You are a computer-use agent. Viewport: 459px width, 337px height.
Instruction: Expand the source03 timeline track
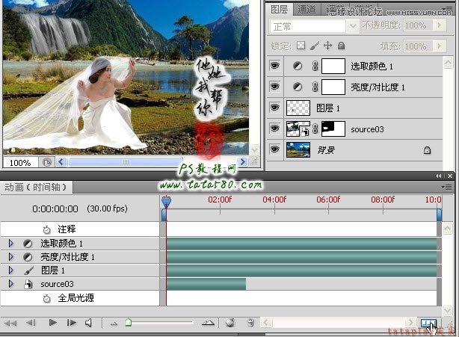(x=10, y=284)
